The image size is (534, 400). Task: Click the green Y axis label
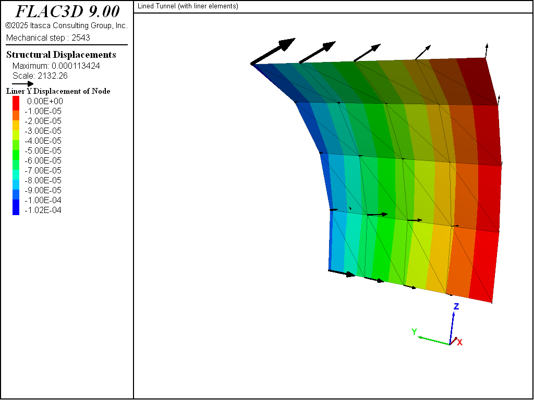(x=414, y=331)
